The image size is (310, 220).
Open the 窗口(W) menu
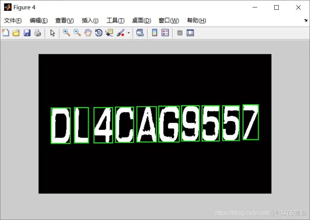pos(169,20)
